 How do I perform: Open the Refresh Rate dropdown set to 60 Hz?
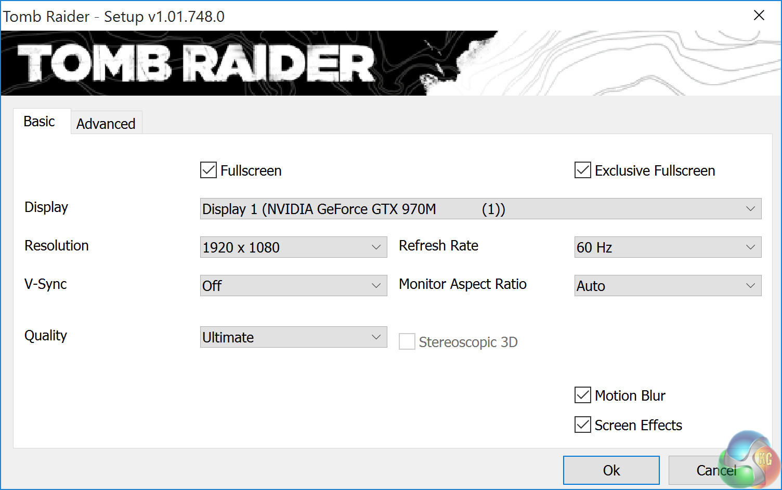point(668,247)
